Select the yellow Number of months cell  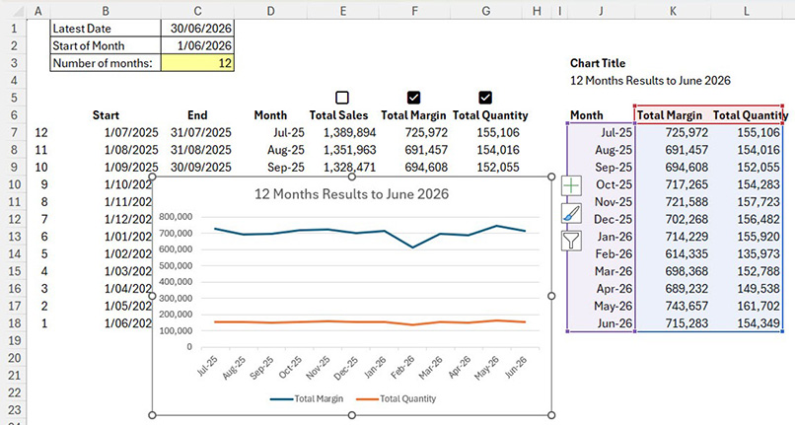(197, 63)
